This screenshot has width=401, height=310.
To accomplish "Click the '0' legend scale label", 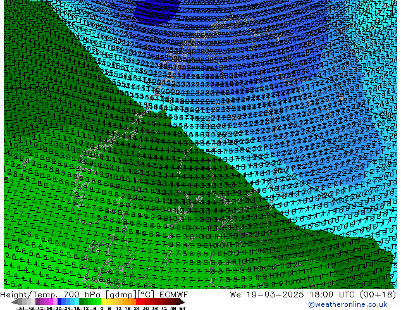I will [x=102, y=309].
